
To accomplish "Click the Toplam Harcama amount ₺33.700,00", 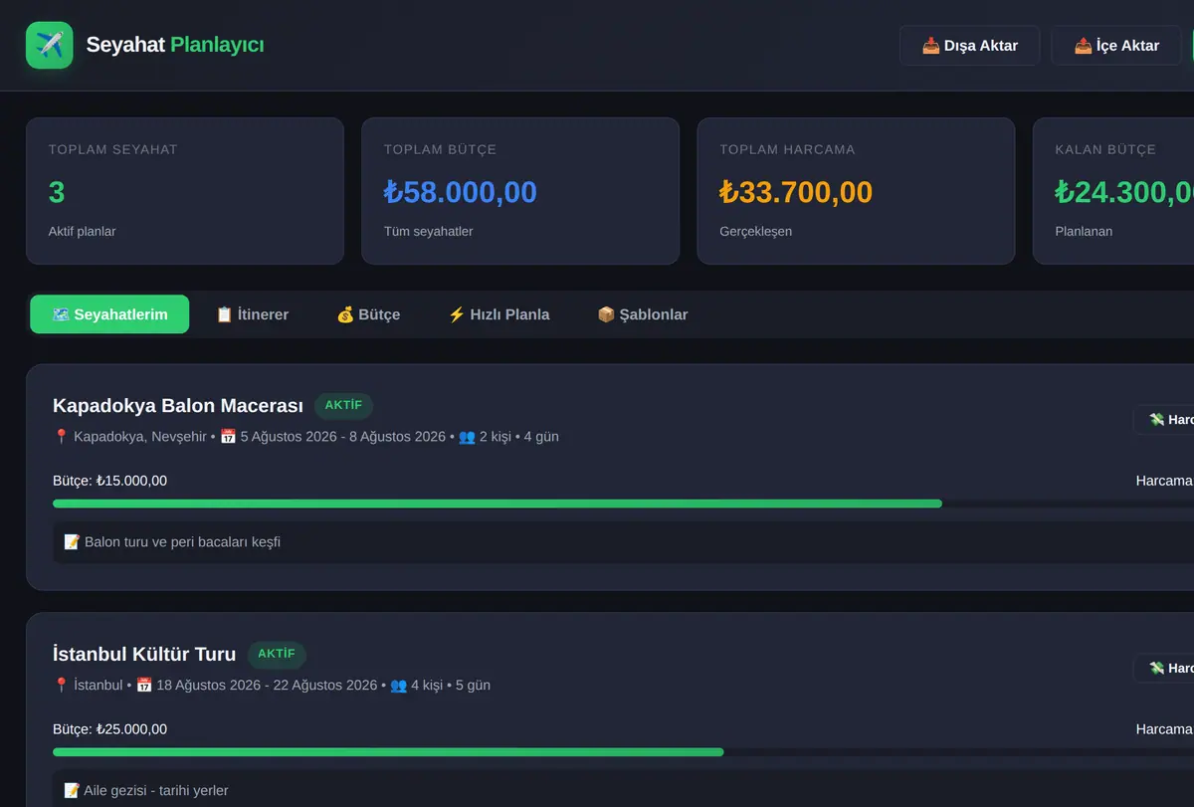I will [x=796, y=192].
